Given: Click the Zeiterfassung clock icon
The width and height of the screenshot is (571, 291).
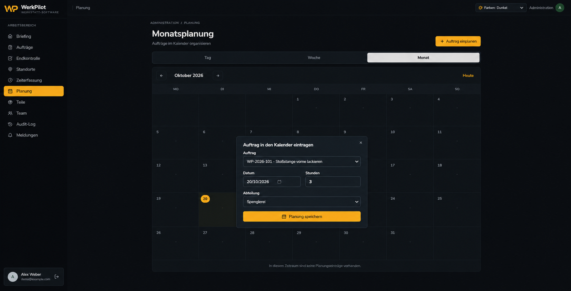Looking at the screenshot, I should tap(10, 80).
